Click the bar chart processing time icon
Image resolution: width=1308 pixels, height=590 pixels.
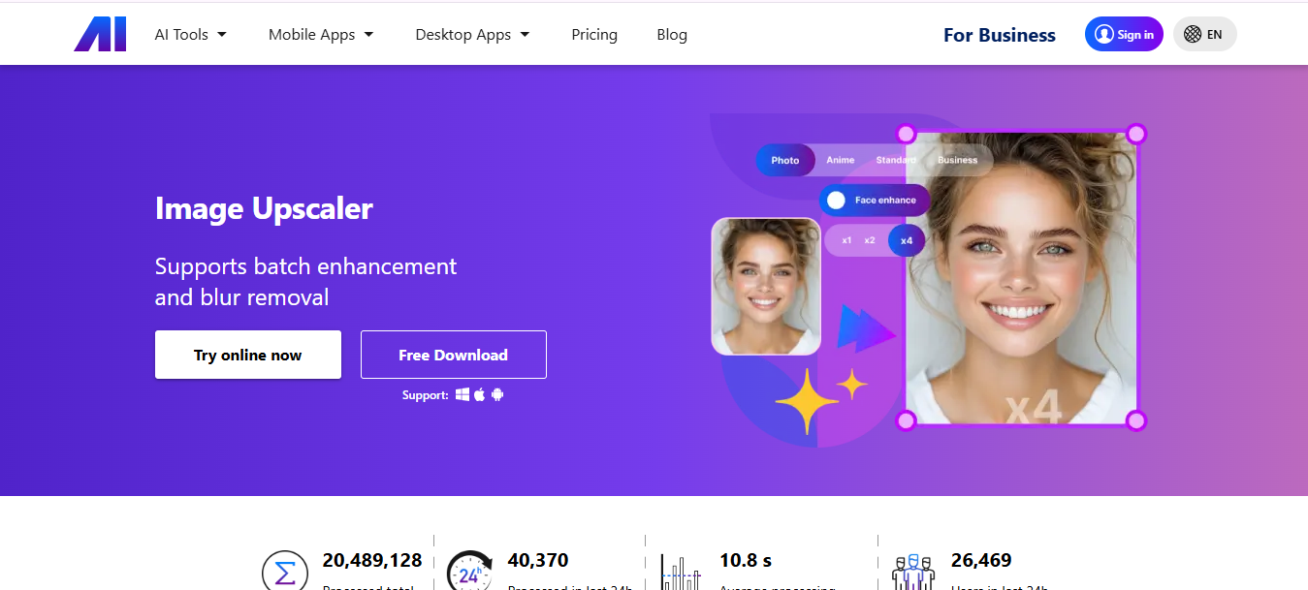point(681,572)
